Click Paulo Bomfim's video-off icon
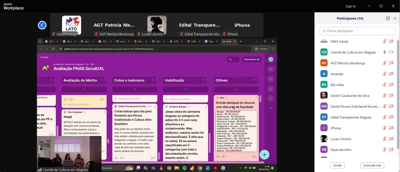400x172 pixels. [x=391, y=150]
